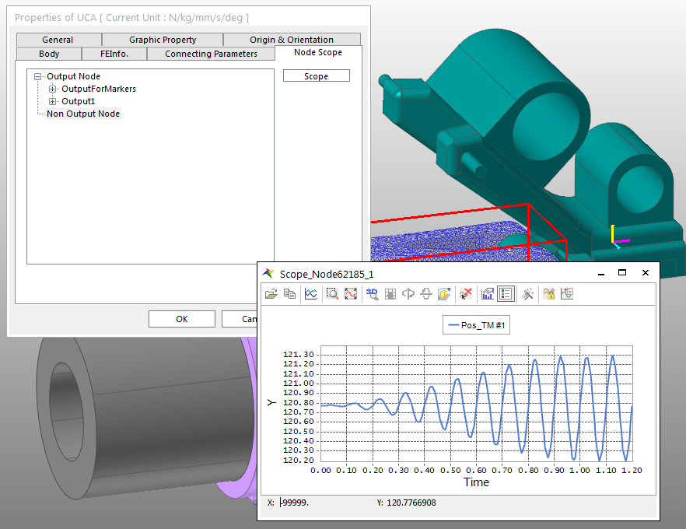Click the 3D zoom icon
Screen dimensions: 686x529
click(x=372, y=294)
